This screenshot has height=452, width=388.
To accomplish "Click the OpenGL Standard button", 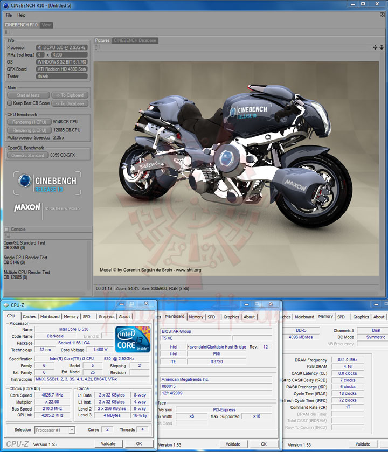I will (x=27, y=155).
